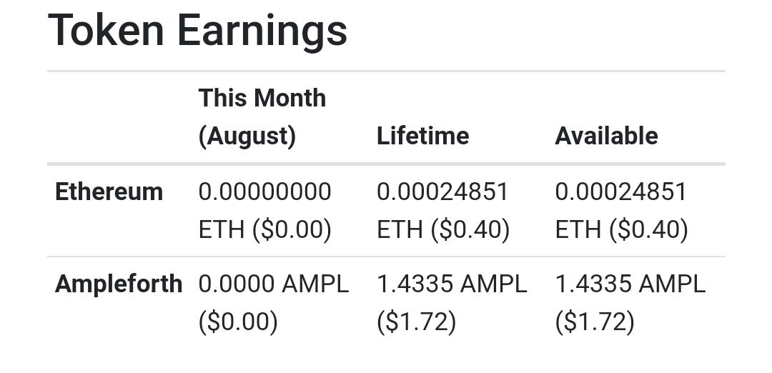The image size is (772, 373).
Task: Select the Ethereum row label
Action: pos(109,192)
